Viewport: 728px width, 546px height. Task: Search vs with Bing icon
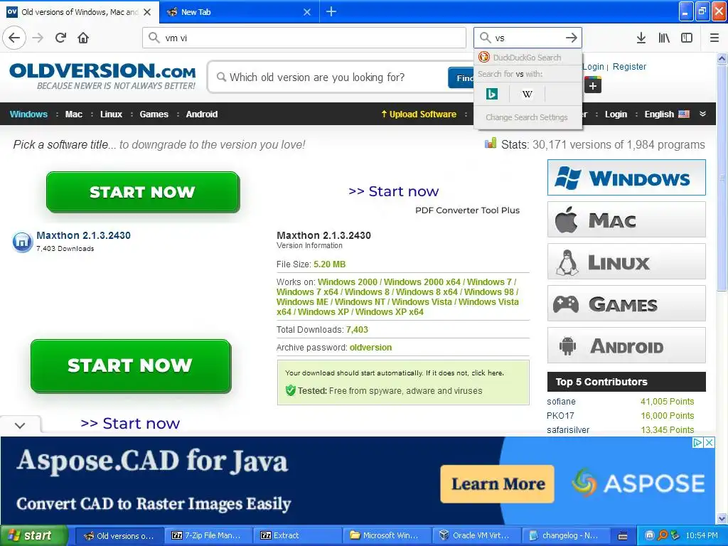coord(492,95)
